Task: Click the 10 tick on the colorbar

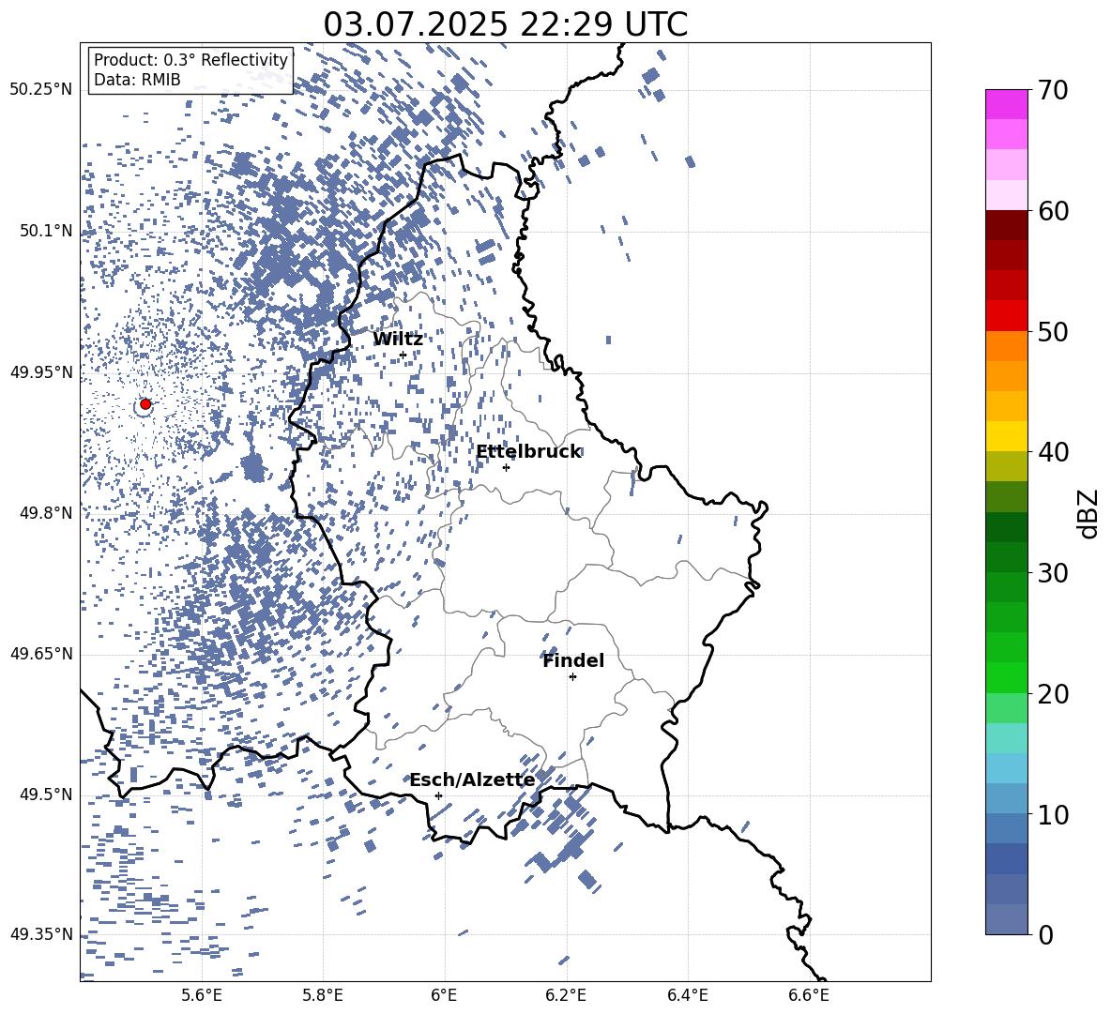Action: (1052, 814)
